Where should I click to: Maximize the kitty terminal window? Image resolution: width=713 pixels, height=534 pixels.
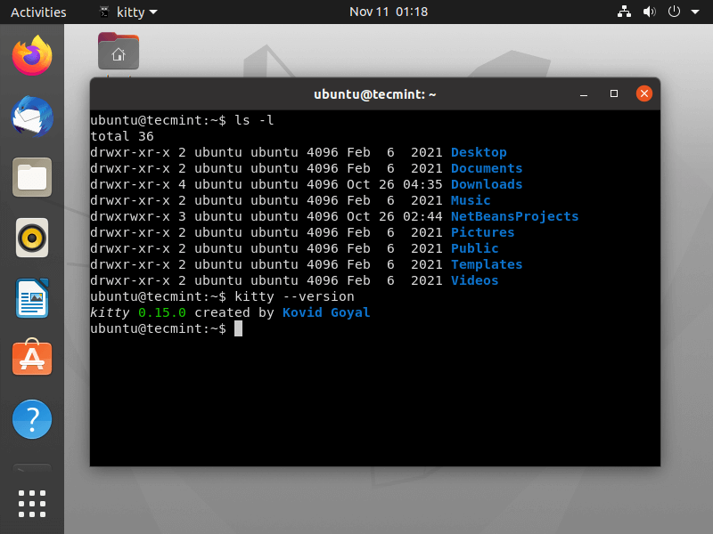[x=613, y=93]
